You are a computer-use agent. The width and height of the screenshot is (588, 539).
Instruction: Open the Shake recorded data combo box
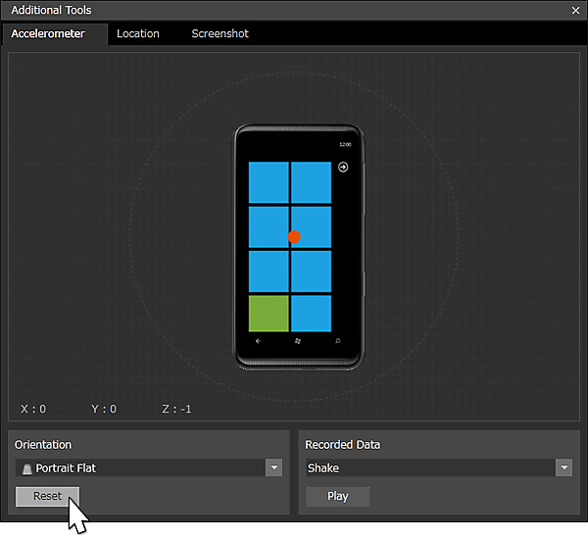(429, 468)
